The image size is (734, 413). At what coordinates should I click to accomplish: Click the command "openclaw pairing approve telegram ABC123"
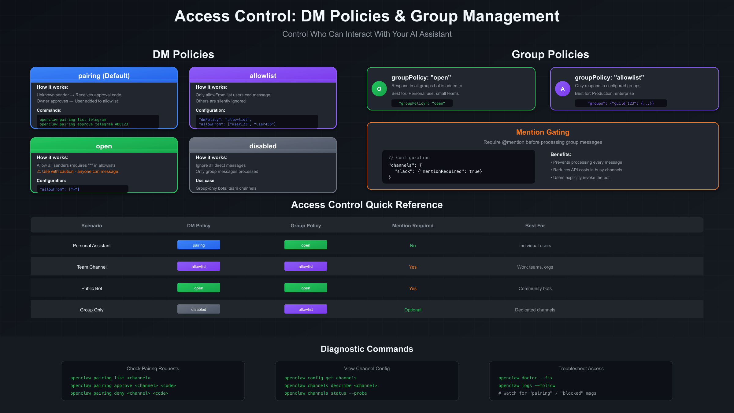84,124
